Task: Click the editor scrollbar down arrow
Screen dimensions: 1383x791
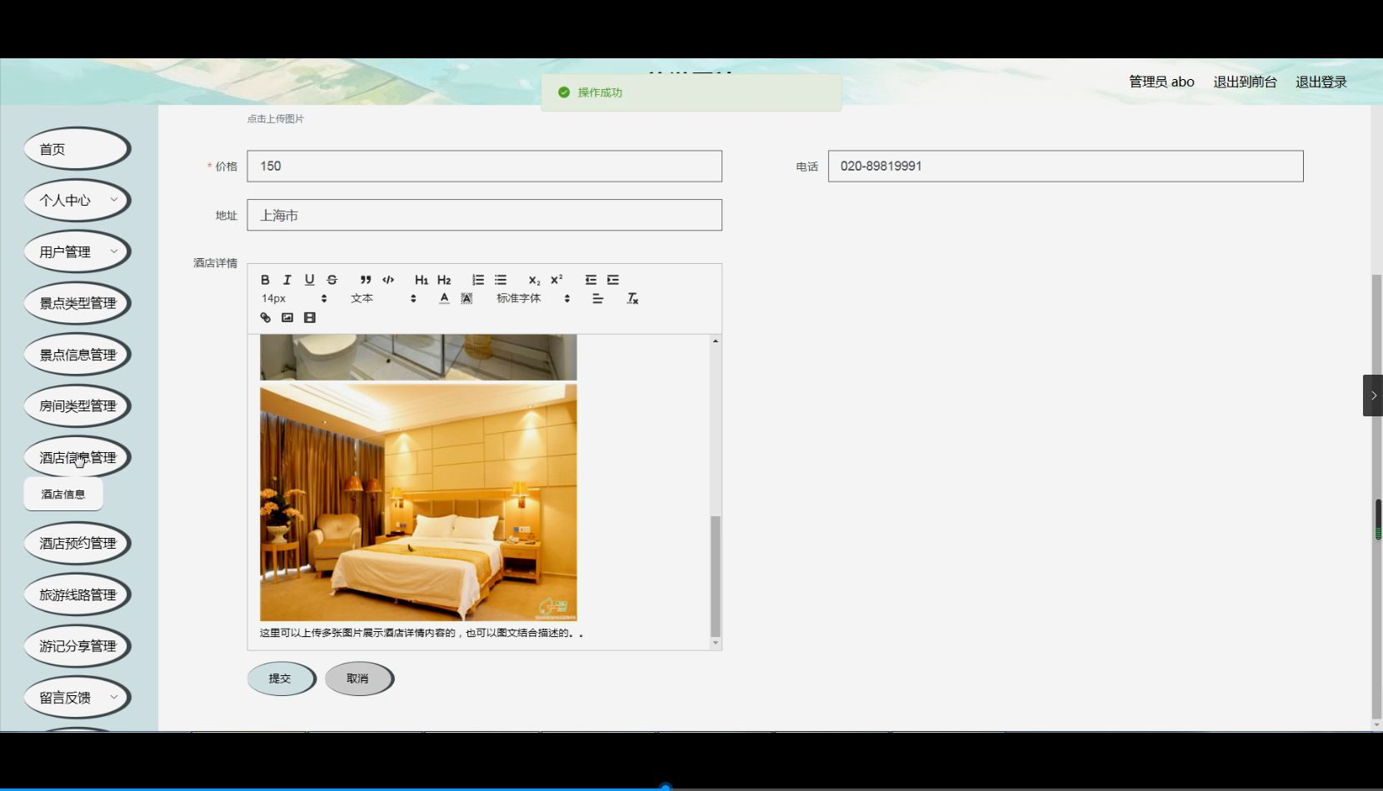Action: coord(715,643)
